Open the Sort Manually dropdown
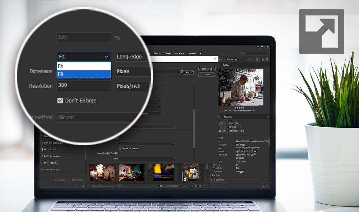The height and width of the screenshot is (212, 359). [x=237, y=59]
